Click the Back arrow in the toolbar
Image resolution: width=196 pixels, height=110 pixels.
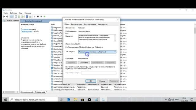4,16
